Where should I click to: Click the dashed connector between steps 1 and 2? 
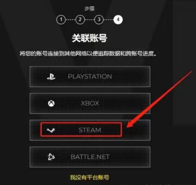coord(70,19)
